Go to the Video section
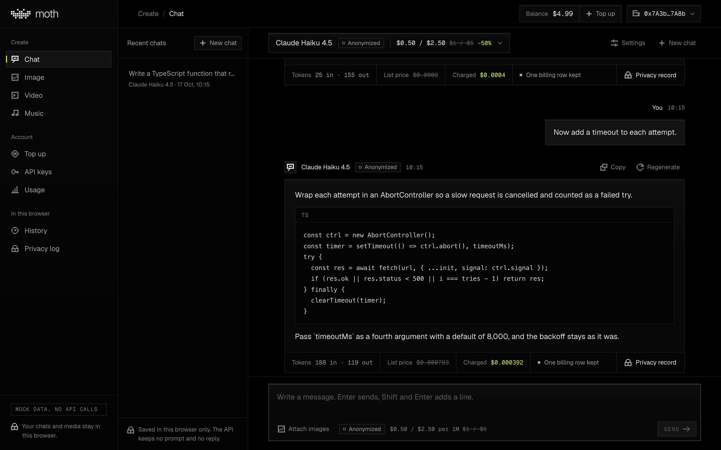721x450 pixels. 59,95
